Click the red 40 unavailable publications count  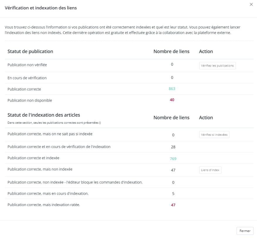click(172, 100)
